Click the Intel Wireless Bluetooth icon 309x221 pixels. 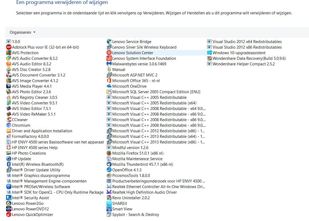pos(9,164)
